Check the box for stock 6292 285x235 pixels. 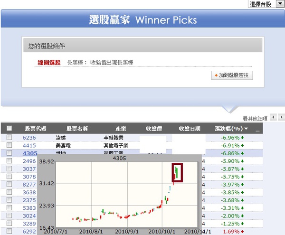(x=9, y=231)
